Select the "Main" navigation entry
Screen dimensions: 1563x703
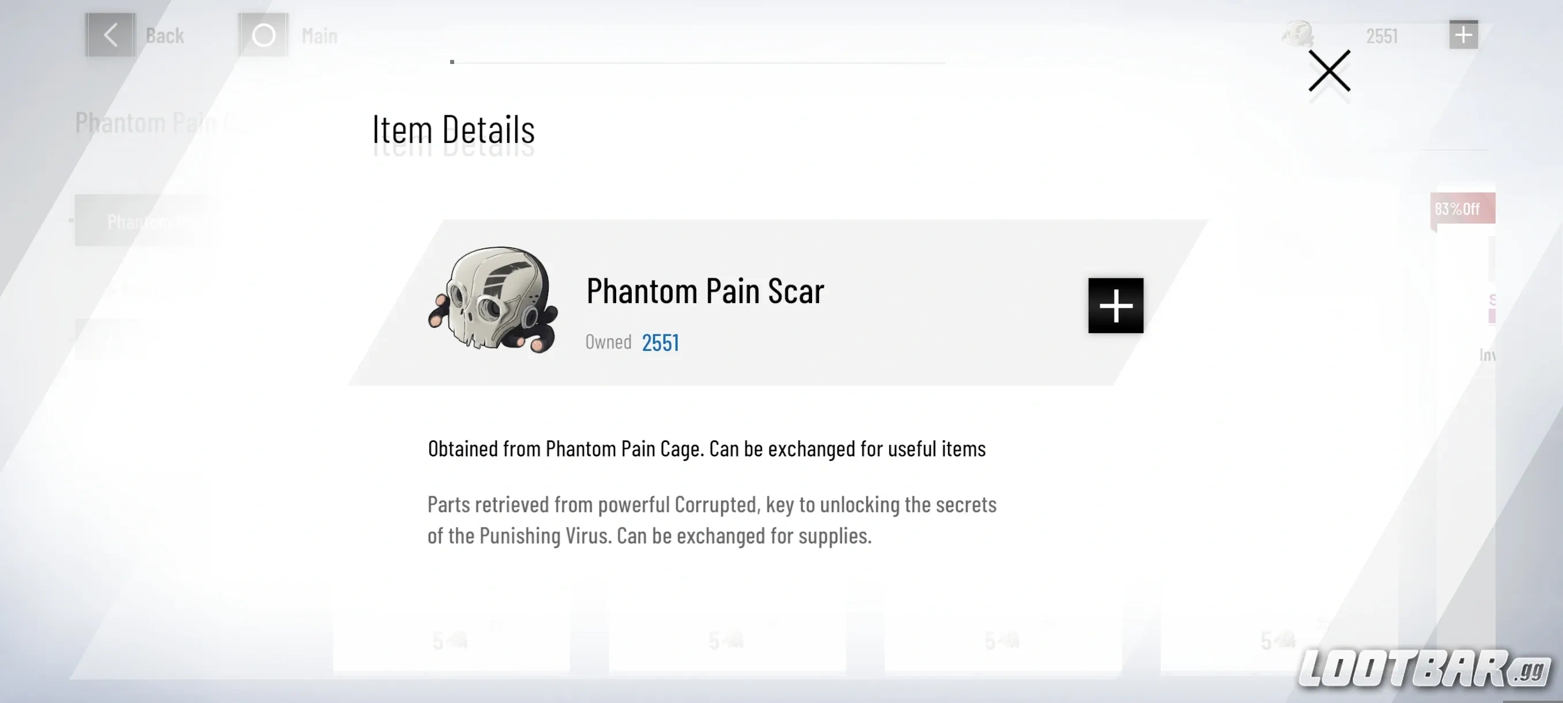[320, 35]
